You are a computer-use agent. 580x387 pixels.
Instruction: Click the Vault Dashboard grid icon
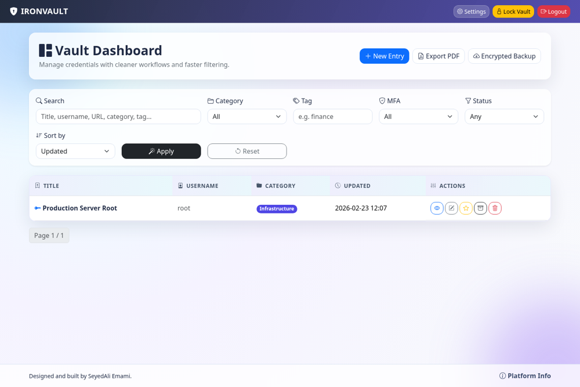tap(45, 50)
